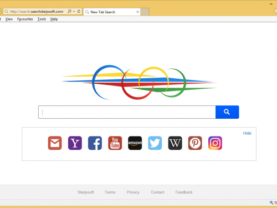Click the searchsterjosoft.com URL in address bar
The height and width of the screenshot is (208, 277).
pos(37,12)
